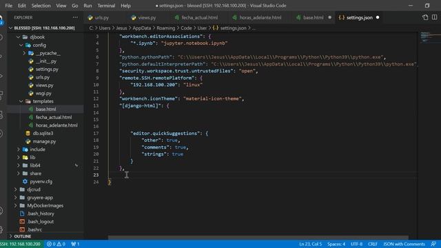The width and height of the screenshot is (441, 248).
Task: Open the View menu
Action: pyautogui.click(x=61, y=6)
